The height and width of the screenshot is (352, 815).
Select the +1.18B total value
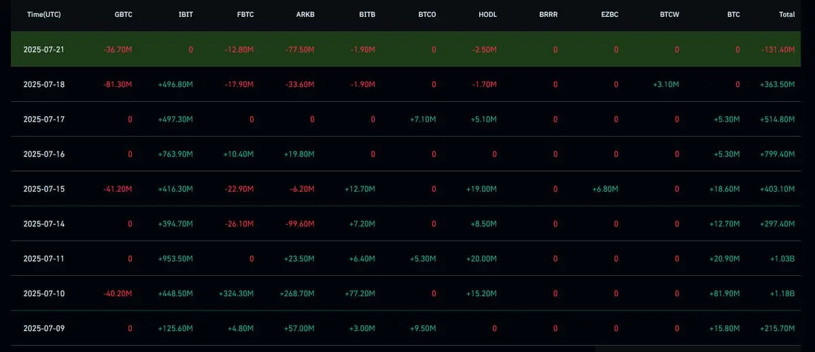point(782,294)
